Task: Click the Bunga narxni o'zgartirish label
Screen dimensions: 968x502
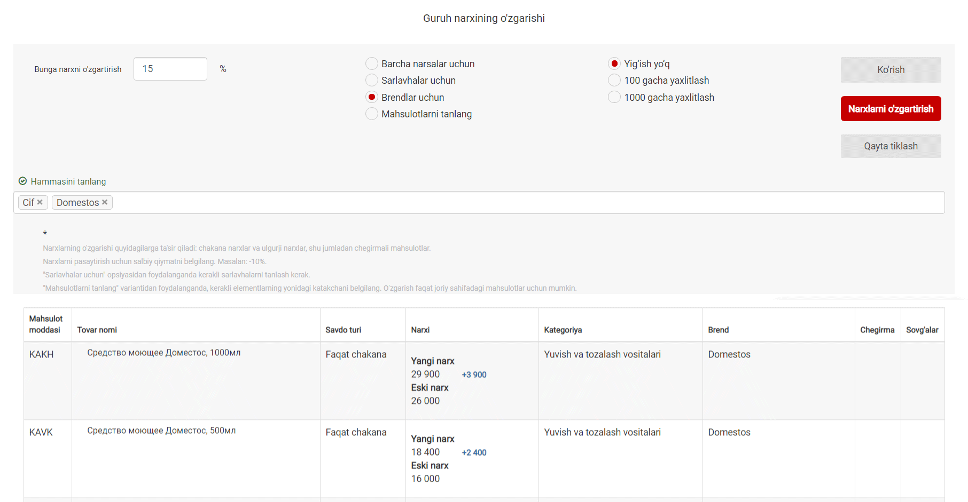Action: (x=78, y=69)
